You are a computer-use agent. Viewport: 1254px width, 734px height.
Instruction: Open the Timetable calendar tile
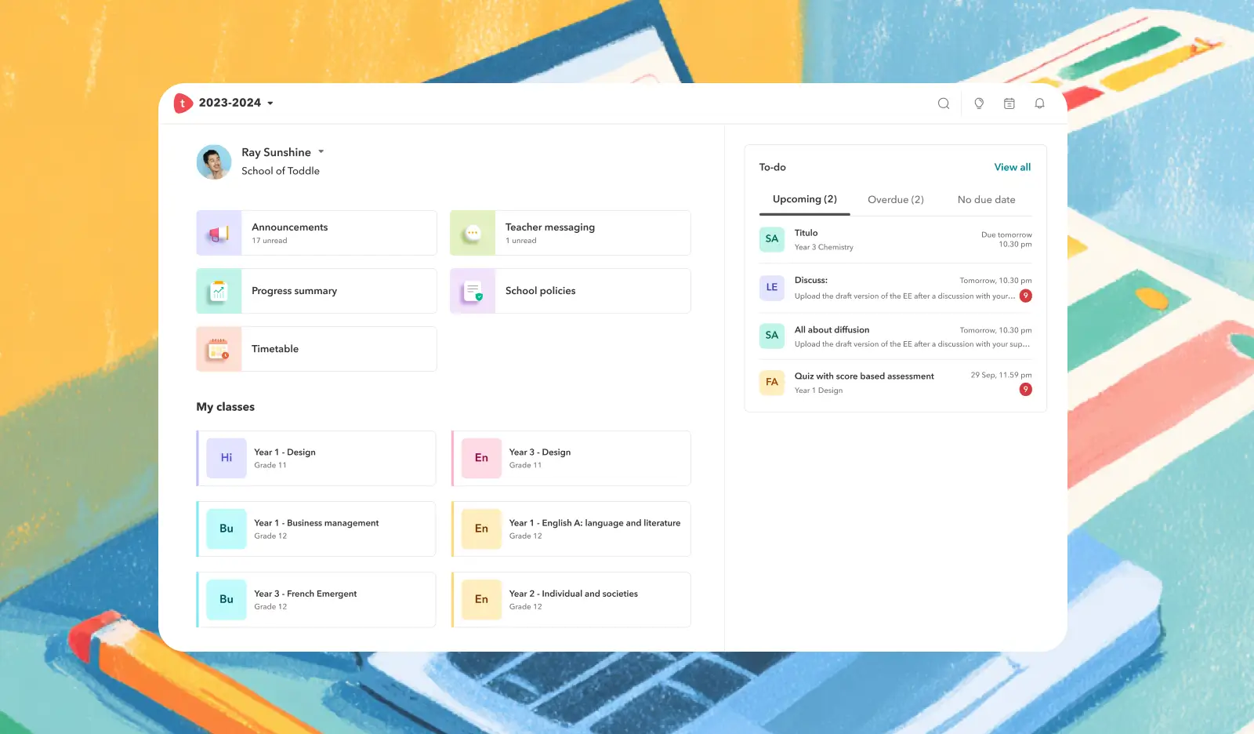(x=317, y=349)
